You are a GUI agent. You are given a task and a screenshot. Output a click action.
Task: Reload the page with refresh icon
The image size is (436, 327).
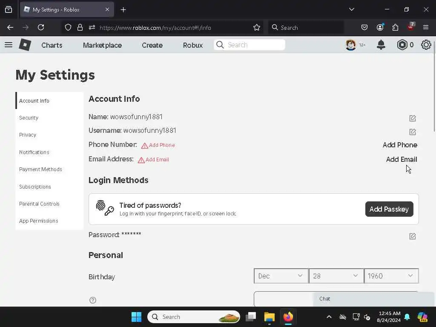(41, 27)
